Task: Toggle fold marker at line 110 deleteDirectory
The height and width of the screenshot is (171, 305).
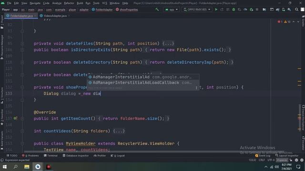Action: [x=22, y=62]
